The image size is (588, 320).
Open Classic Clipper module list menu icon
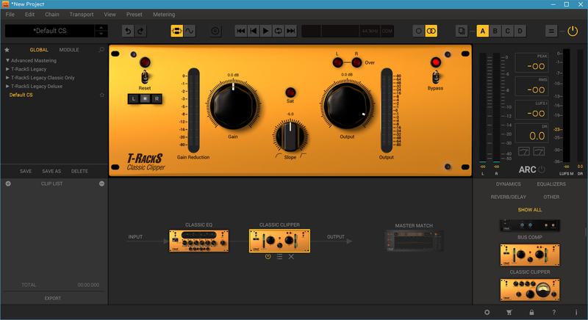pyautogui.click(x=279, y=257)
